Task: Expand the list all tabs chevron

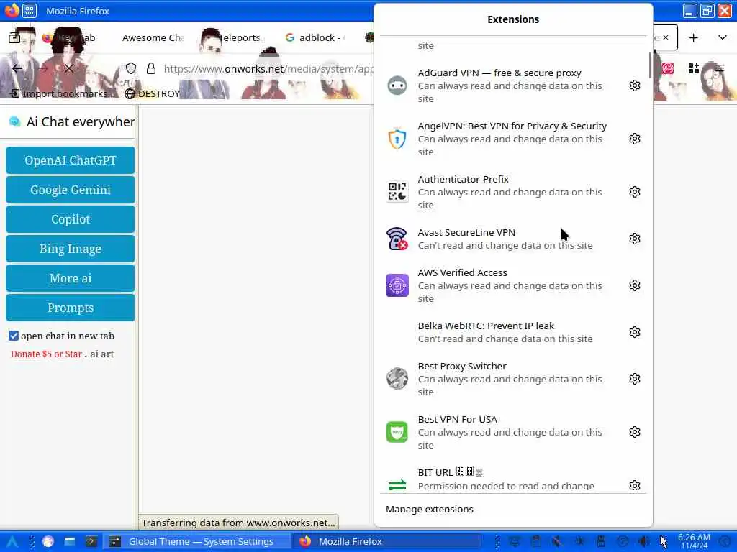Action: (723, 37)
